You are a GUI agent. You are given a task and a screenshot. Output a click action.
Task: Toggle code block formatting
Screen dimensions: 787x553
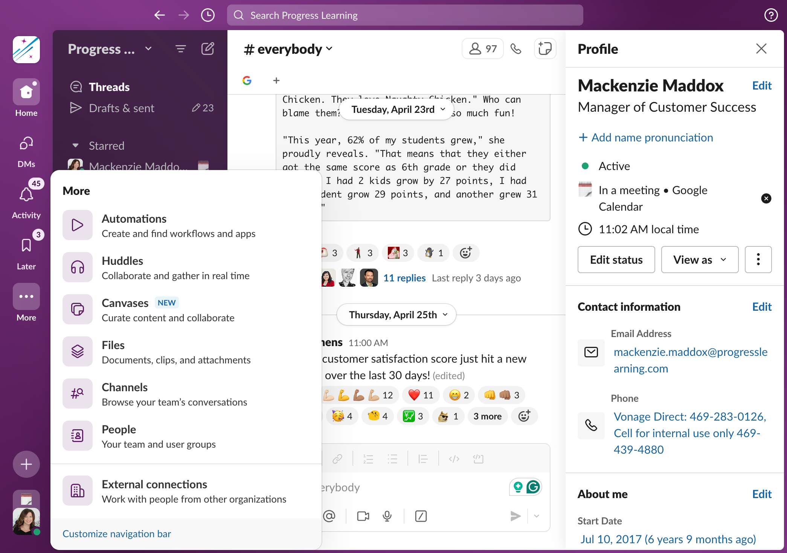point(478,459)
